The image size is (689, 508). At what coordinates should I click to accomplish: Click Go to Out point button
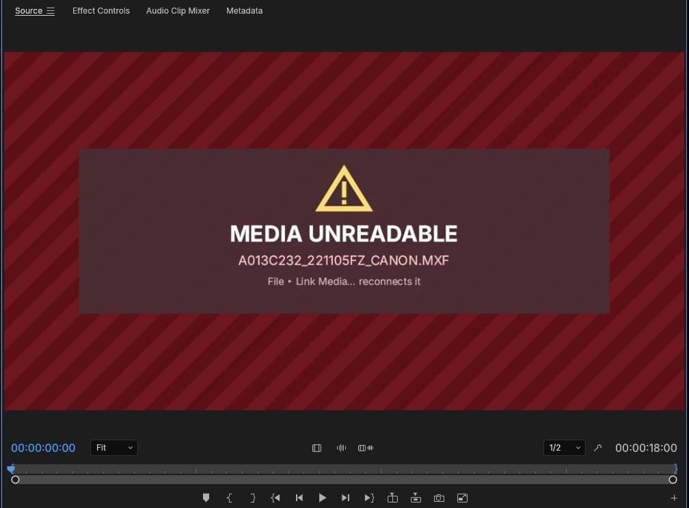pyautogui.click(x=369, y=498)
